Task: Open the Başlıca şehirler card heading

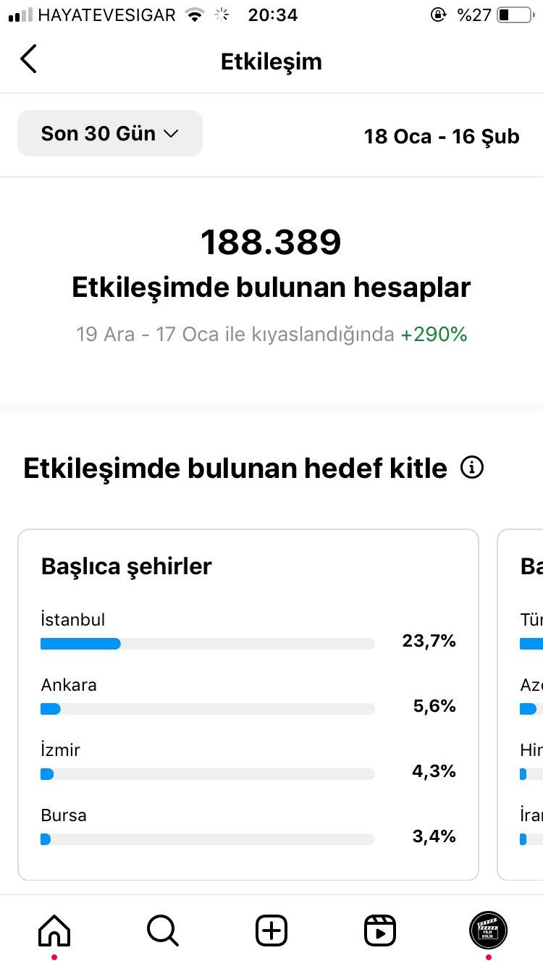Action: (x=127, y=566)
